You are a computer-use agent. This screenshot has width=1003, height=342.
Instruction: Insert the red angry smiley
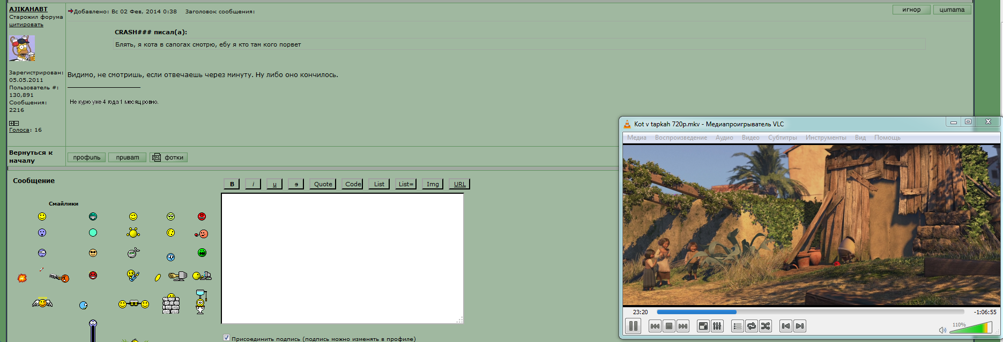click(202, 216)
